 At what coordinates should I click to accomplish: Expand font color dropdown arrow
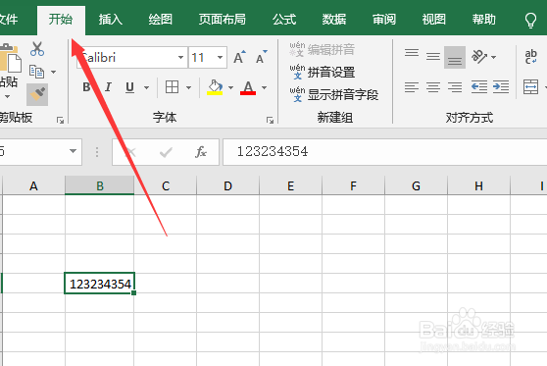264,87
